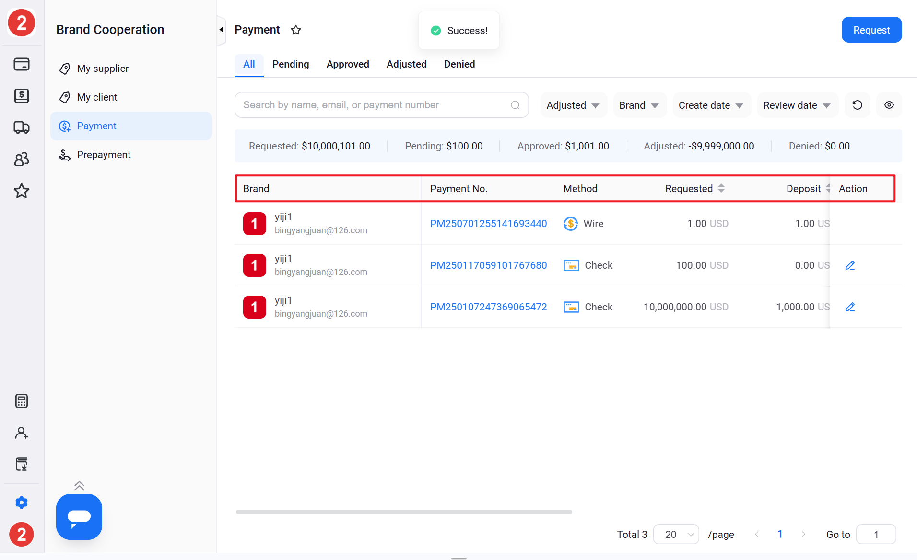This screenshot has width=917, height=560.
Task: Edit payment PM250107247369065472 with pencil icon
Action: [850, 307]
